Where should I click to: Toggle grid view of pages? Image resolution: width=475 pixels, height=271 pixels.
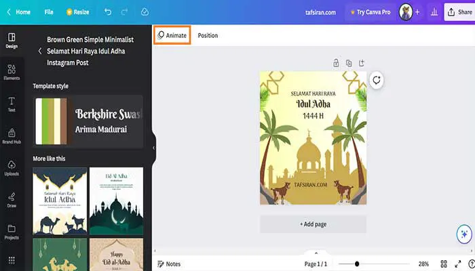click(x=444, y=264)
